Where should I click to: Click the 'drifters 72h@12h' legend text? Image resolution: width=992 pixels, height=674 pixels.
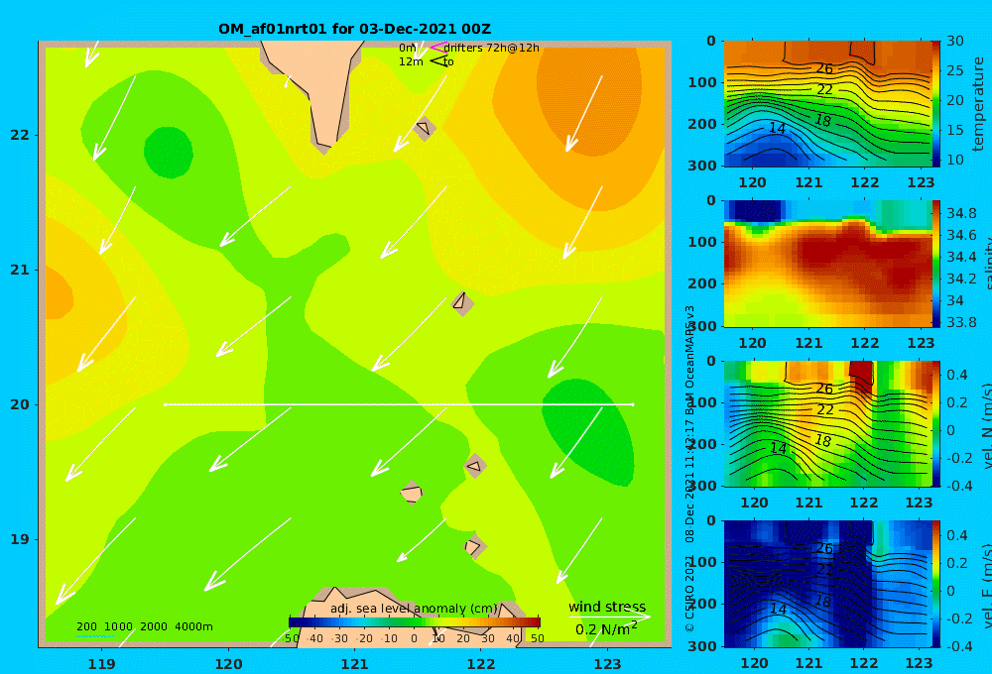pos(492,48)
